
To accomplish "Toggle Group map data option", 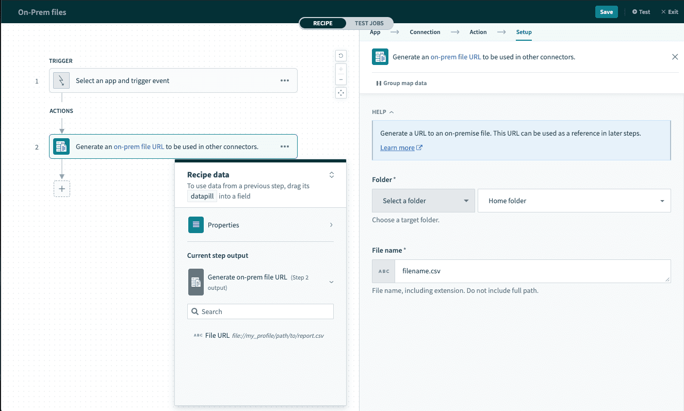I will point(401,83).
